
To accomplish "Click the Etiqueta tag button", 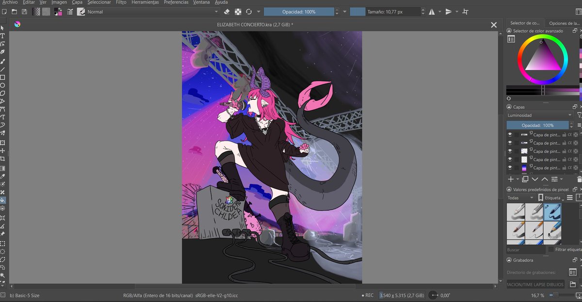I will [551, 198].
